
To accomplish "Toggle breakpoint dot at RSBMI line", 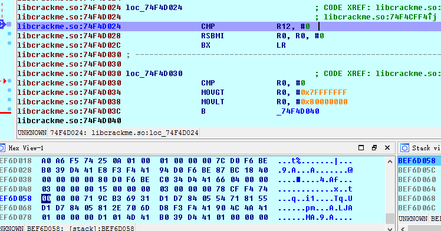I will (9, 34).
